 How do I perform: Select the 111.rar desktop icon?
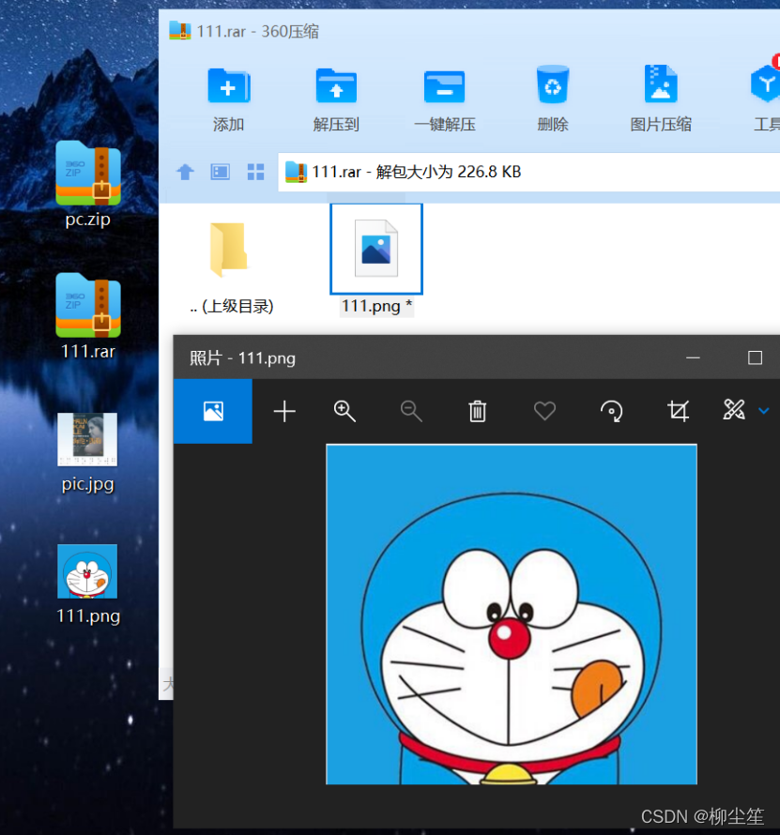click(x=88, y=306)
